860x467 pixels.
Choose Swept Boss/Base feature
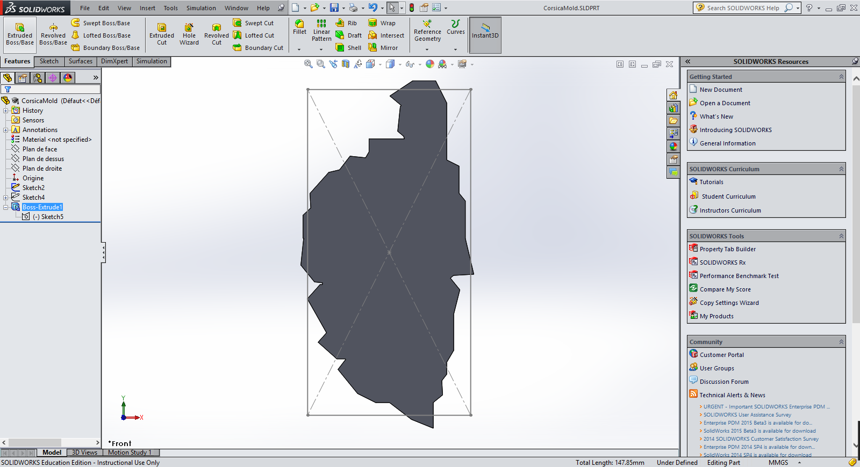[x=101, y=23]
